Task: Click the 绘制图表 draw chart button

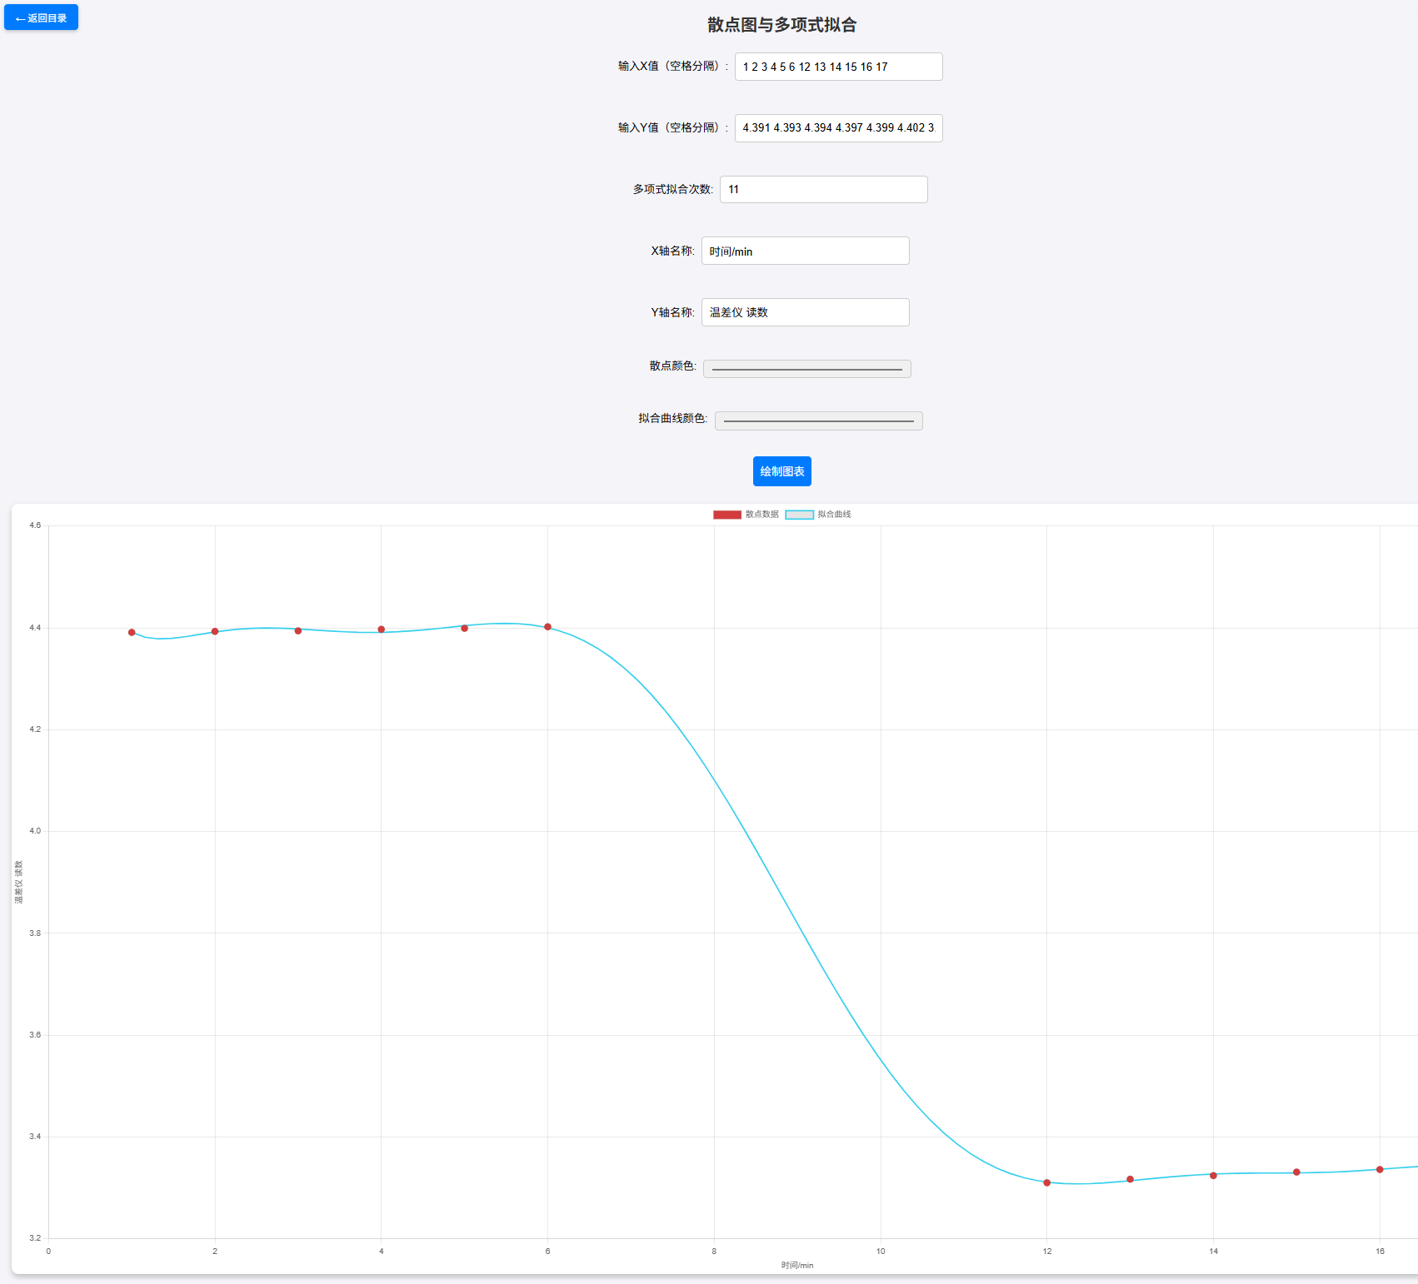Action: tap(781, 471)
